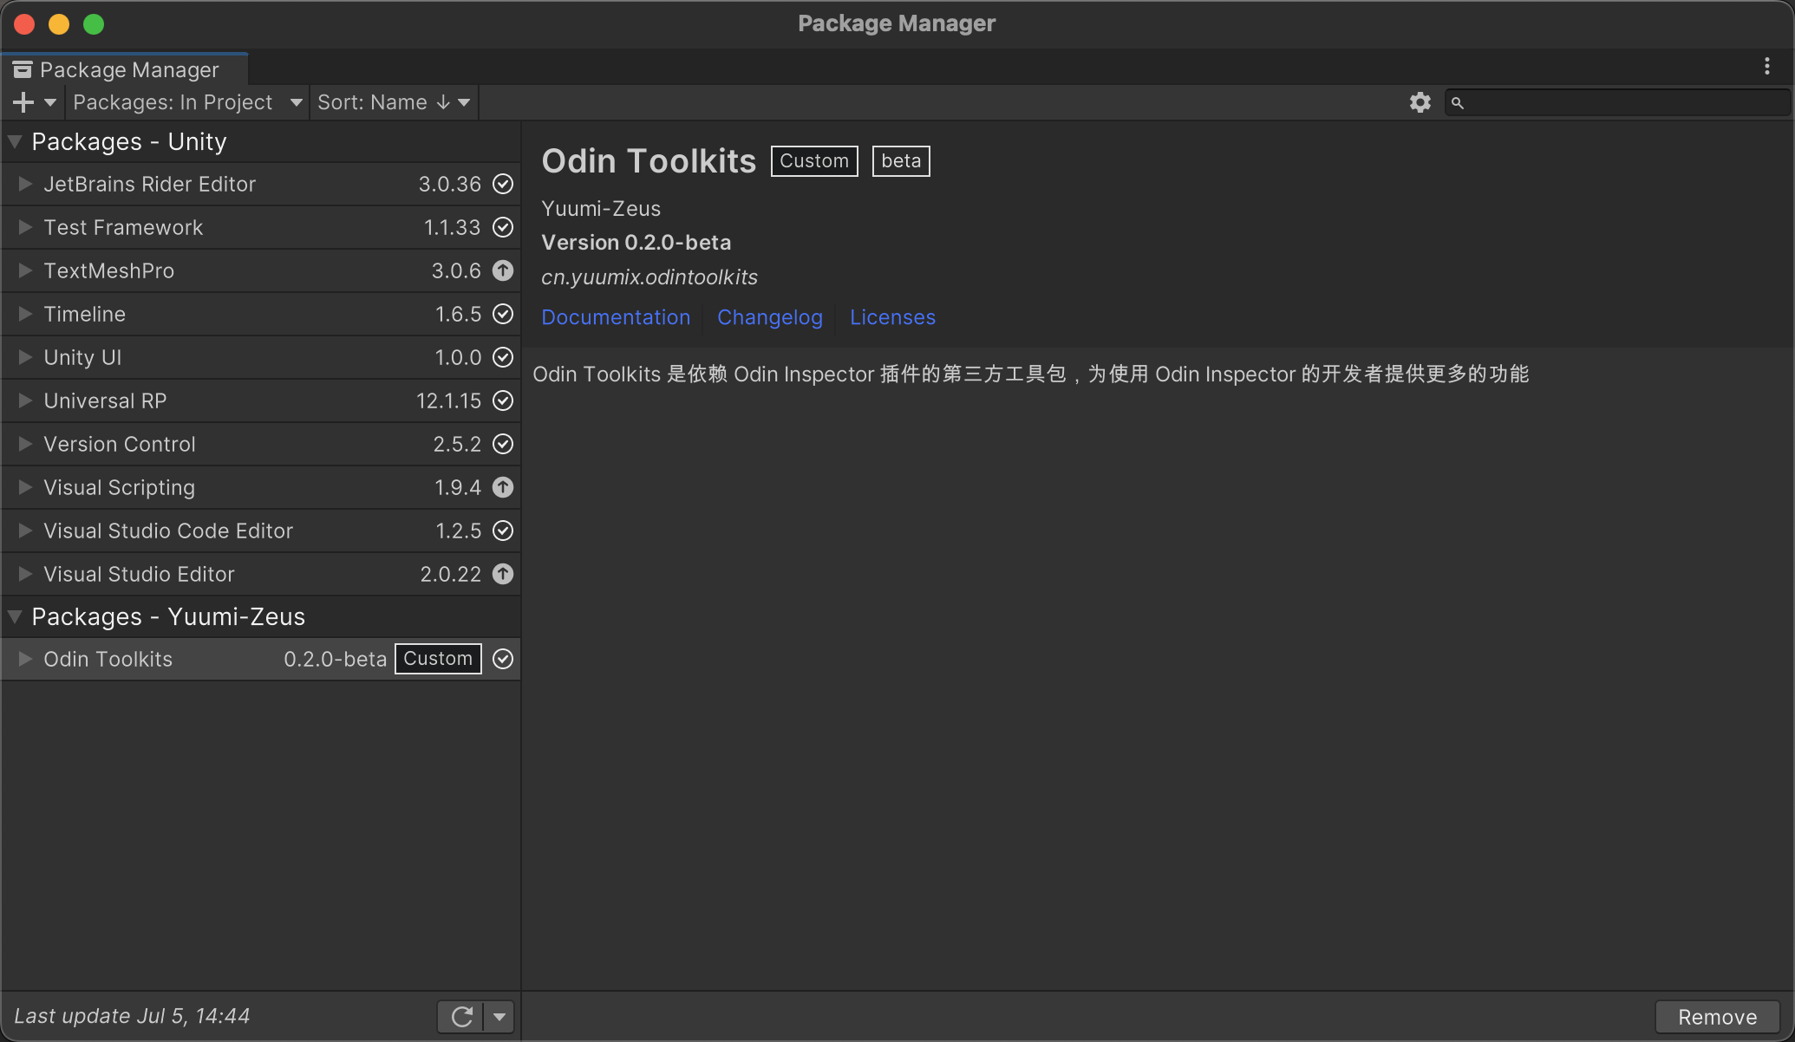Click Unity UI installed checkmark icon
Viewport: 1795px width, 1042px height.
point(503,357)
